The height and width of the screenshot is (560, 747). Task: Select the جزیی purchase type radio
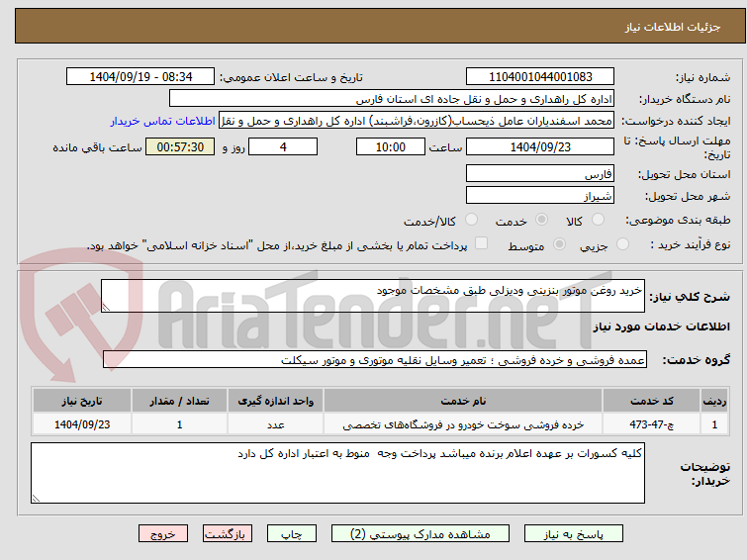tap(622, 244)
